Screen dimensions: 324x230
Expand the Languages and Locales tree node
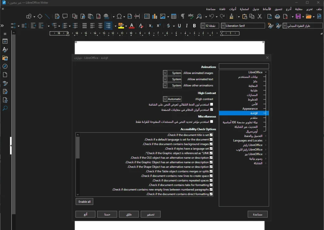[x=266, y=140]
